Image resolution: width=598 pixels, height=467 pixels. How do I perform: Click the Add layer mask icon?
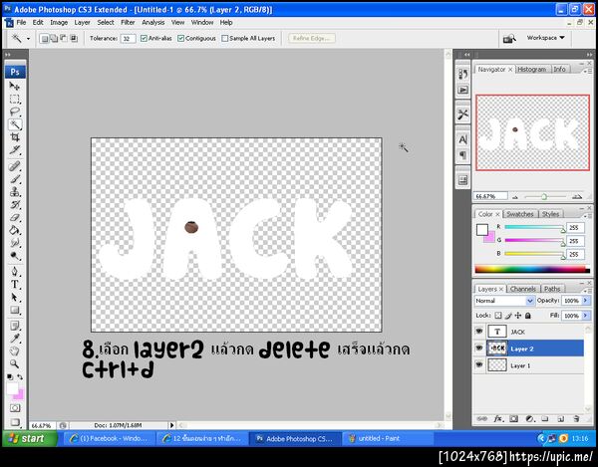pos(513,419)
